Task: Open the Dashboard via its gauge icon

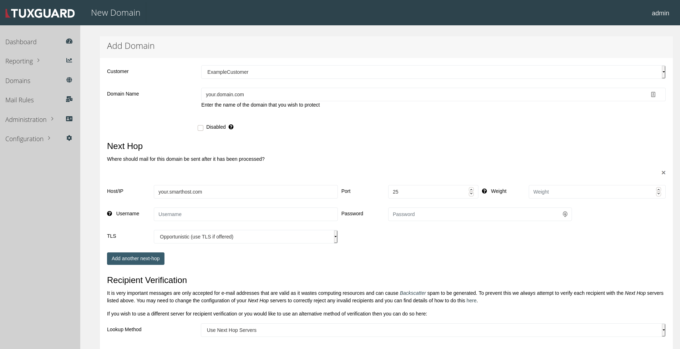Action: pyautogui.click(x=69, y=41)
